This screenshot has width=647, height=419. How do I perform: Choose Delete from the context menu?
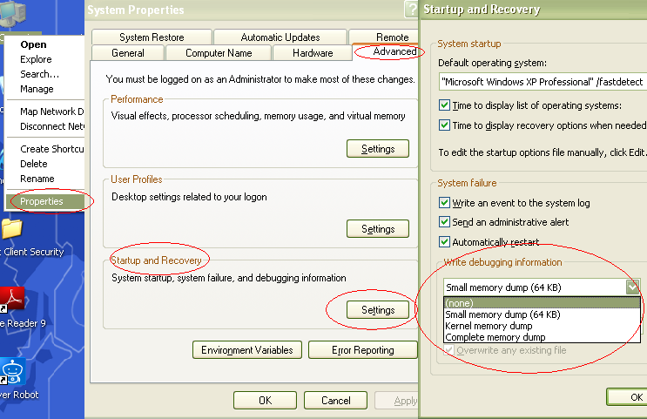coord(45,164)
